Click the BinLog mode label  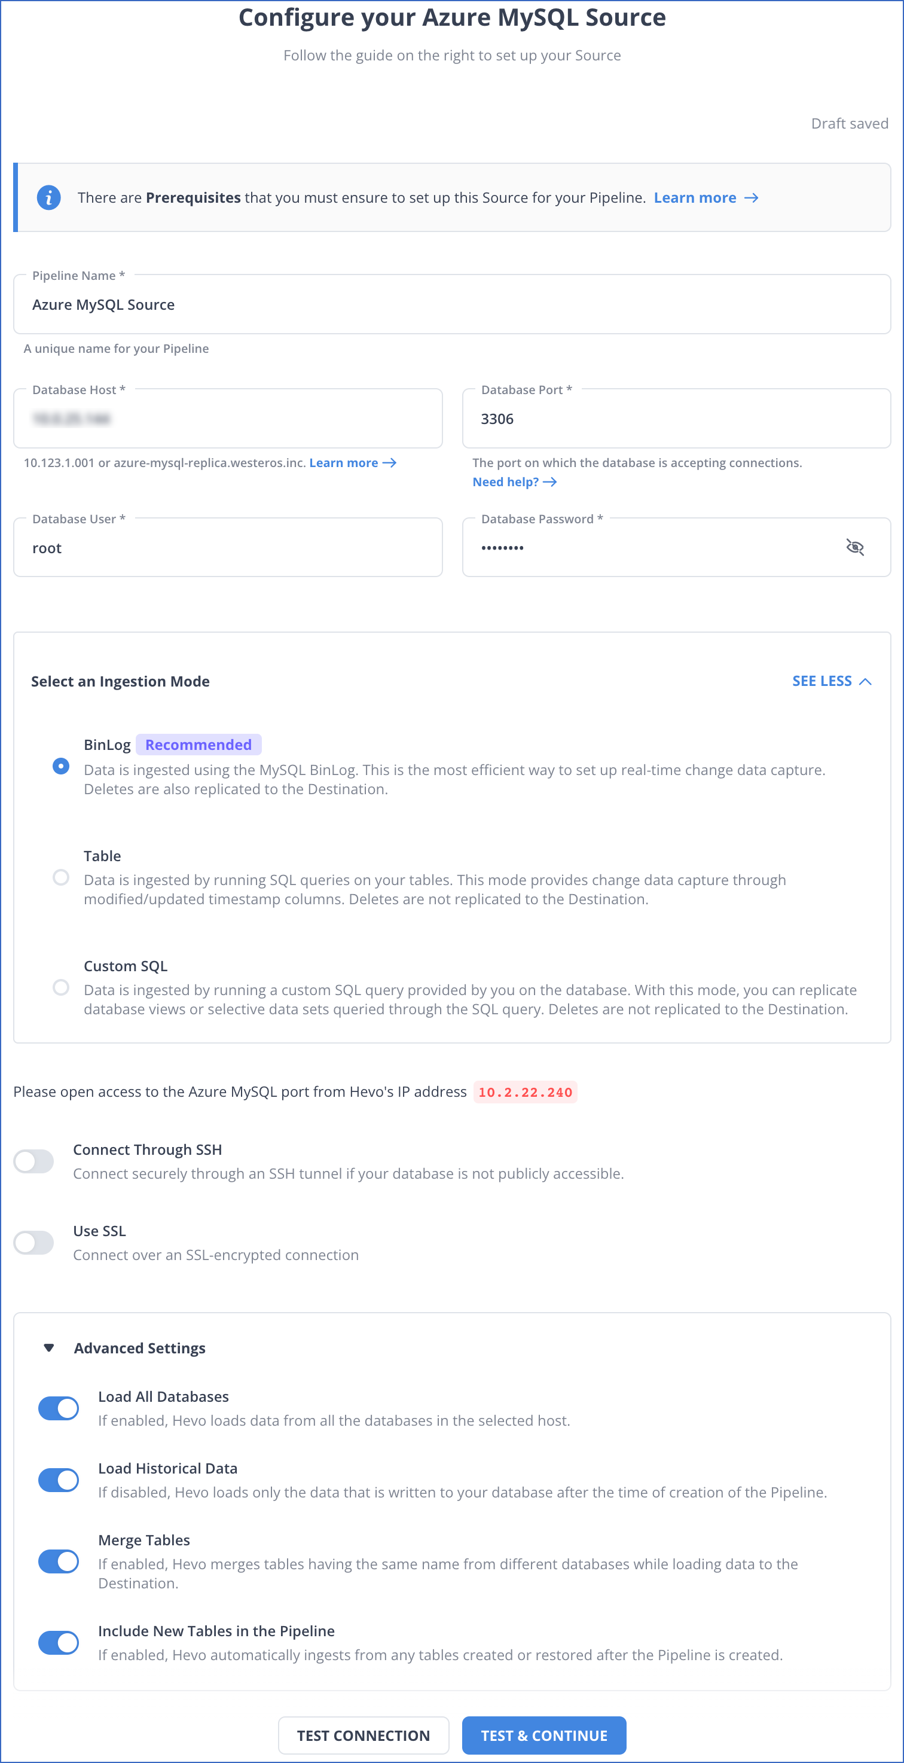tap(107, 745)
